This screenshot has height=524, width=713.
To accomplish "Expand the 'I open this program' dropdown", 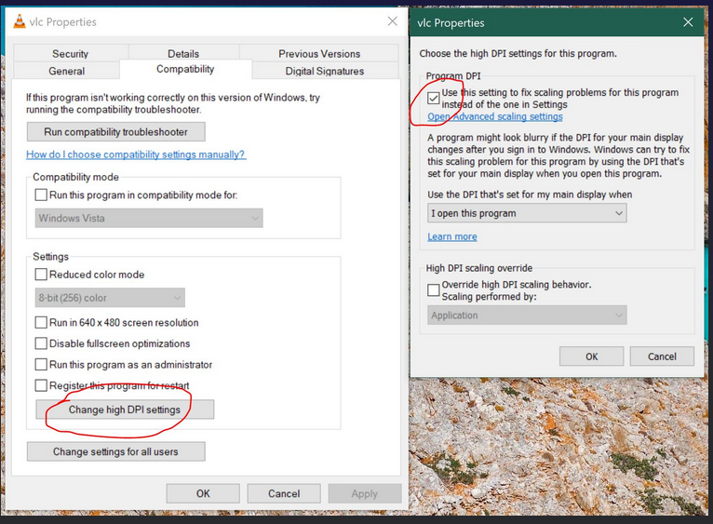I will 527,213.
